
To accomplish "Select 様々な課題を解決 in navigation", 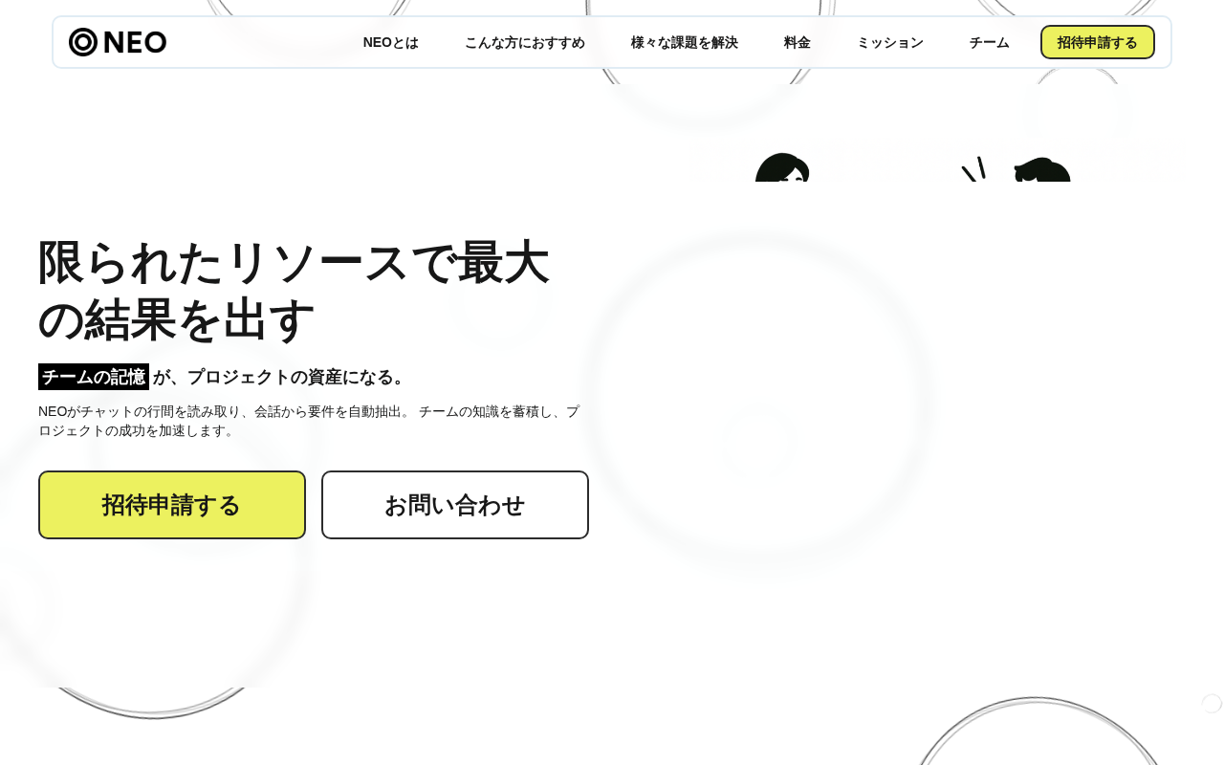I will pyautogui.click(x=685, y=42).
